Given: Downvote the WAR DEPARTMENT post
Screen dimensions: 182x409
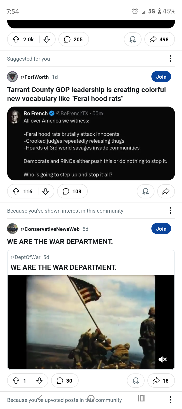Looking at the screenshot, I should pos(39,381).
